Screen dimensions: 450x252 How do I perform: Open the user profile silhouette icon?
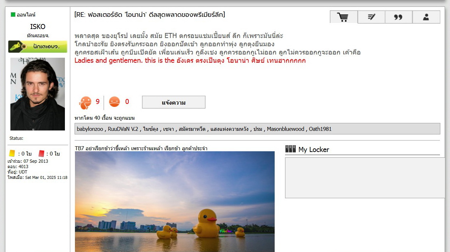[426, 17]
